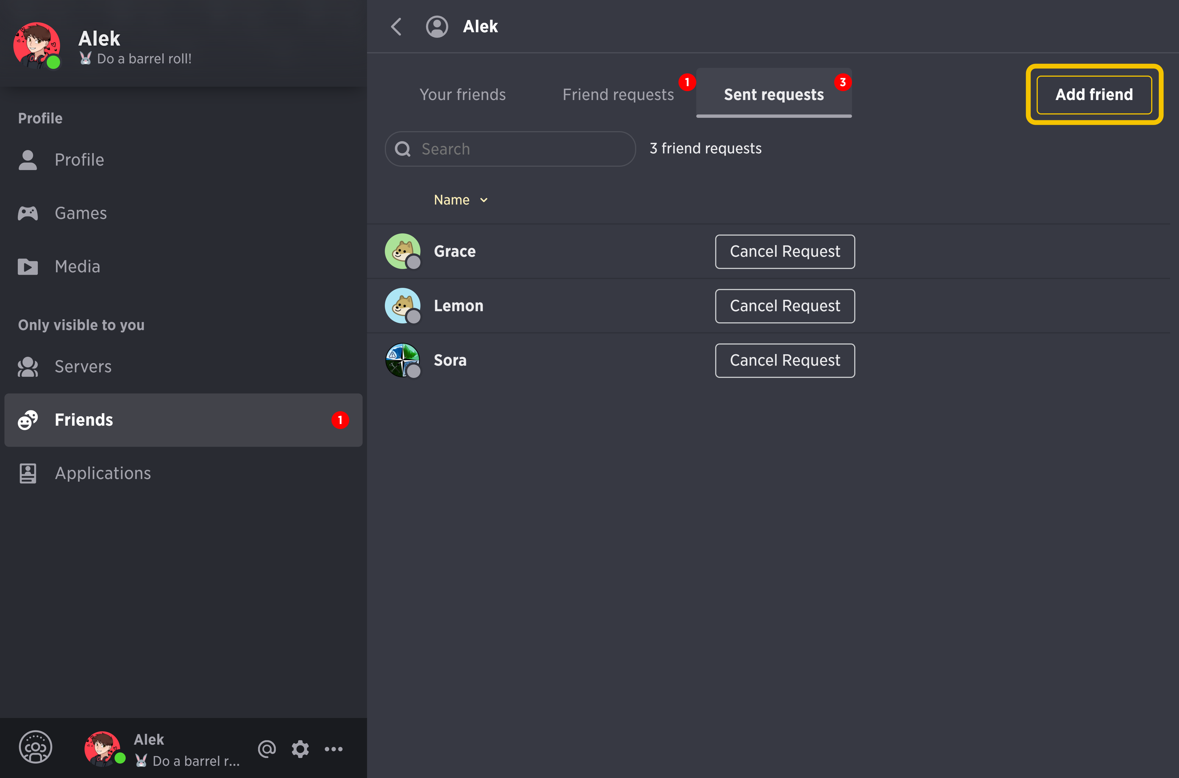This screenshot has height=778, width=1179.
Task: Open the Profile sidebar item
Action: [x=183, y=160]
